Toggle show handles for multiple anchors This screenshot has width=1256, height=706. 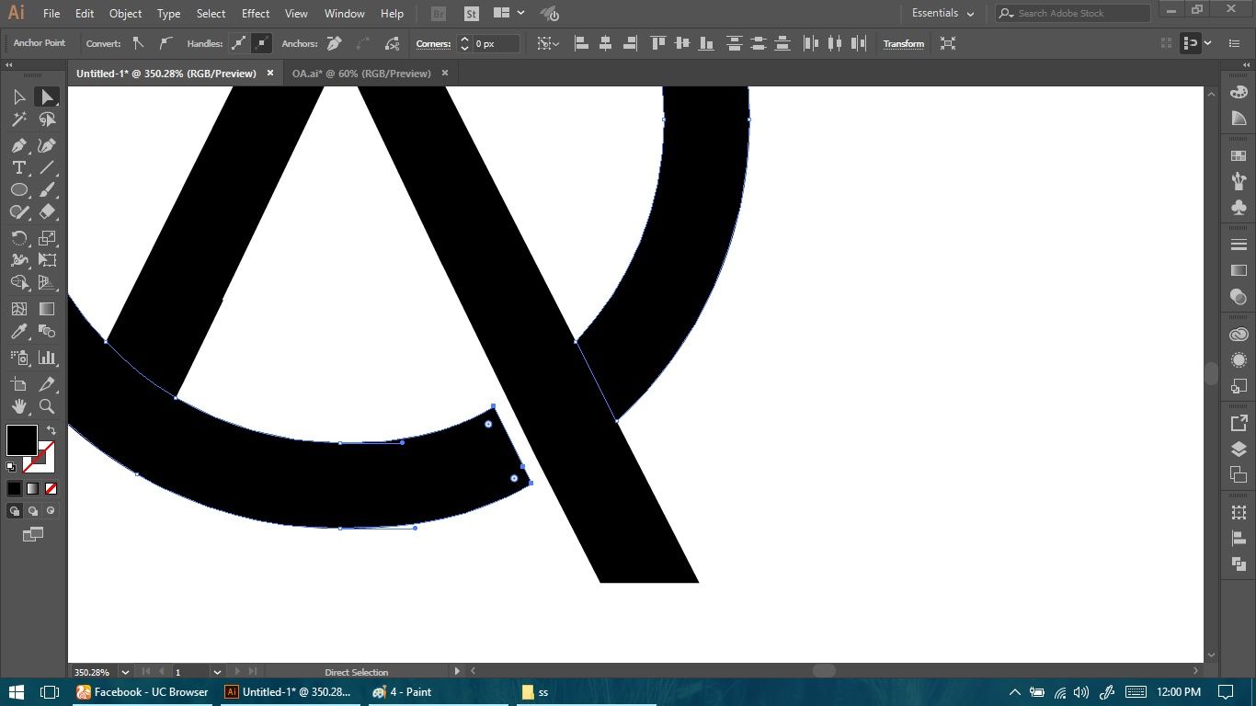coord(239,43)
